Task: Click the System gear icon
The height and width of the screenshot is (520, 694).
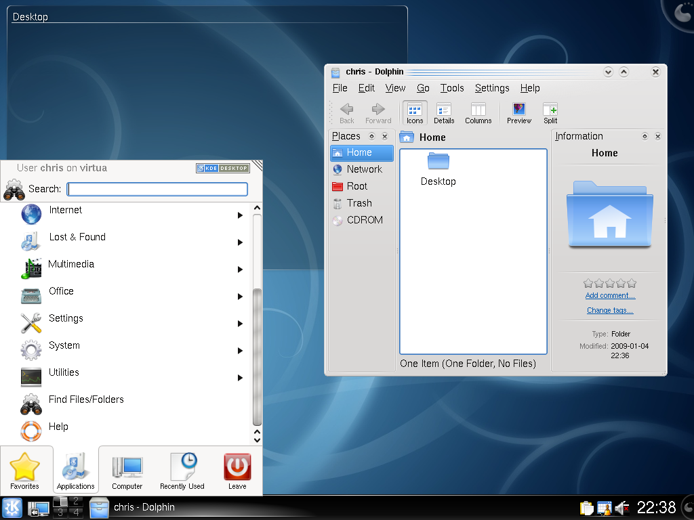Action: pos(31,350)
